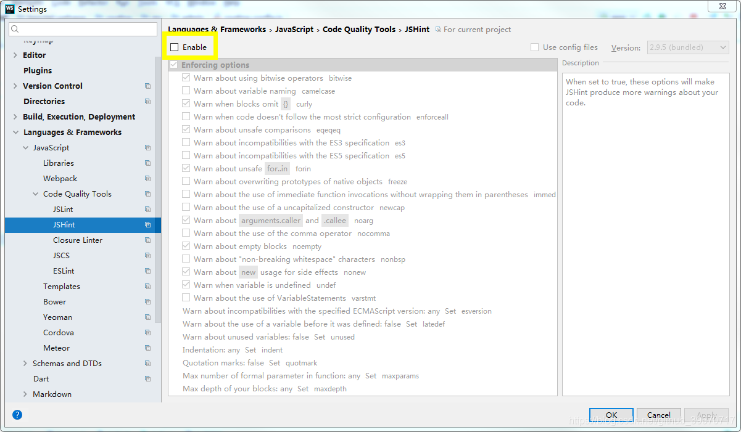Select Plugins in the settings tree
Screen dimensions: 741x432
[x=38, y=71]
